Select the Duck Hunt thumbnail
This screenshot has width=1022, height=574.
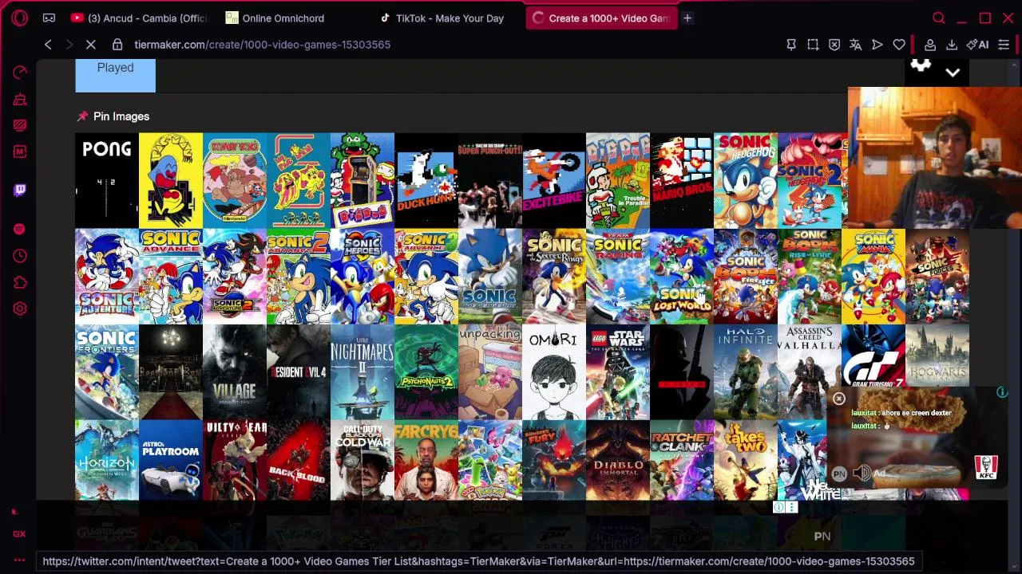coord(426,181)
